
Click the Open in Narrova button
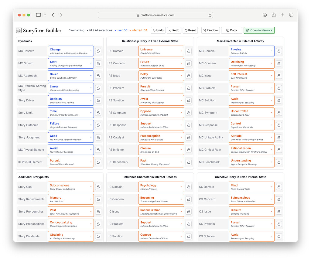click(x=259, y=30)
